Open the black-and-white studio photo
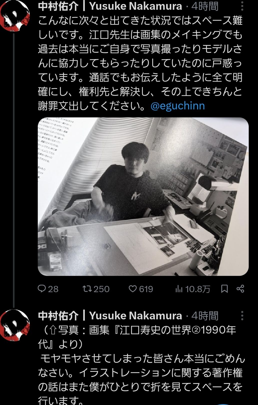Screen dimensions: 258x405 (143, 197)
